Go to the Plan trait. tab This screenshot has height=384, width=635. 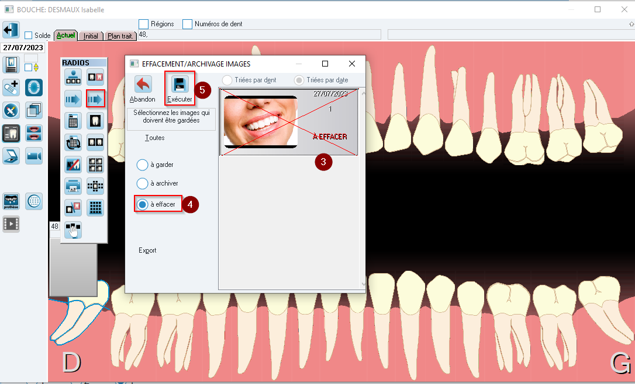pyautogui.click(x=120, y=36)
